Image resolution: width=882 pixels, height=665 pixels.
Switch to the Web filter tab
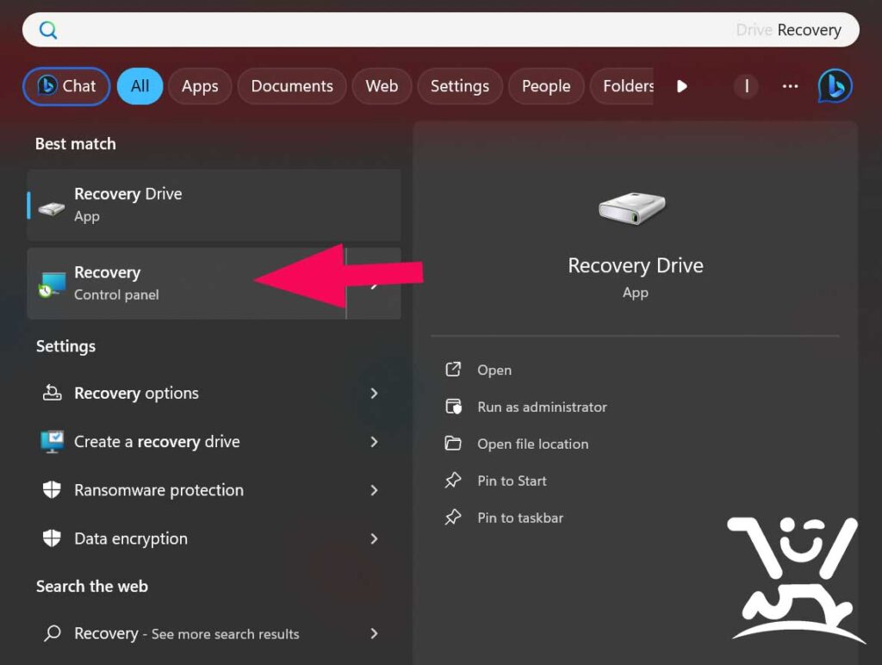coord(382,86)
